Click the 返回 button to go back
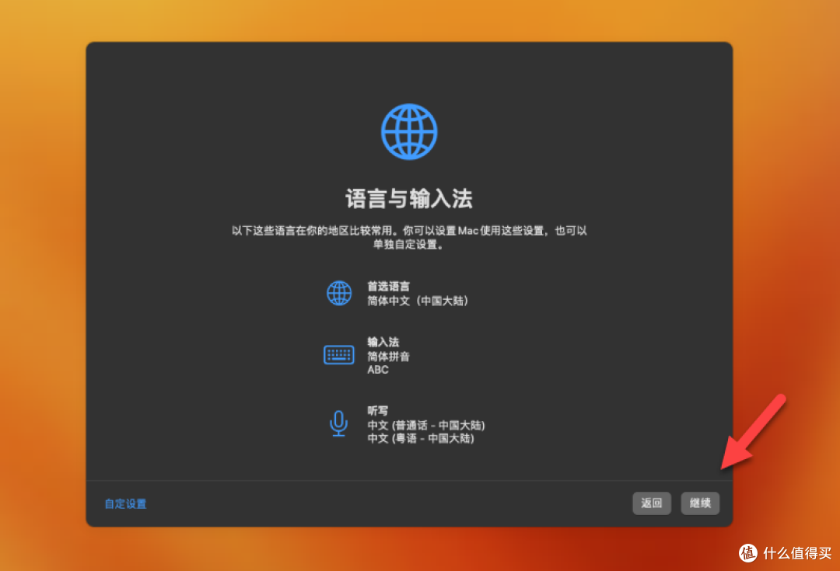Screen dimensions: 840x571 click(651, 503)
